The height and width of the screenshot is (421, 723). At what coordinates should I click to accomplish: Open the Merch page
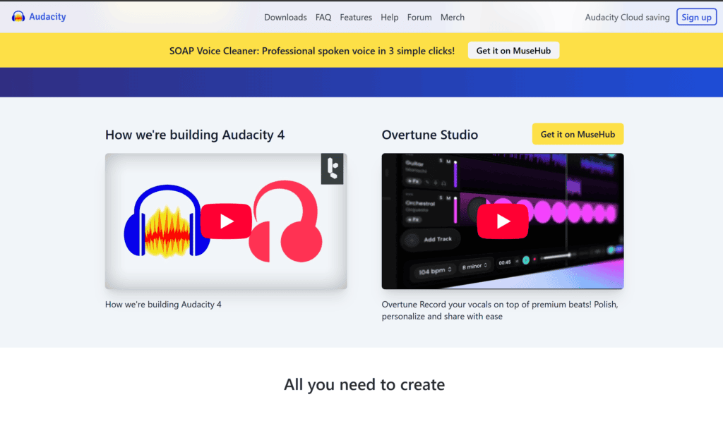click(453, 17)
